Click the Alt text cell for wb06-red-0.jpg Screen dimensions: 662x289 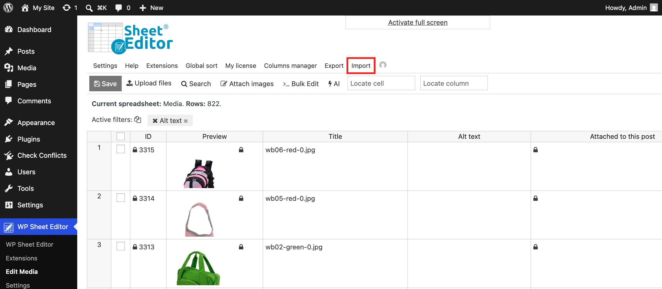coord(469,166)
